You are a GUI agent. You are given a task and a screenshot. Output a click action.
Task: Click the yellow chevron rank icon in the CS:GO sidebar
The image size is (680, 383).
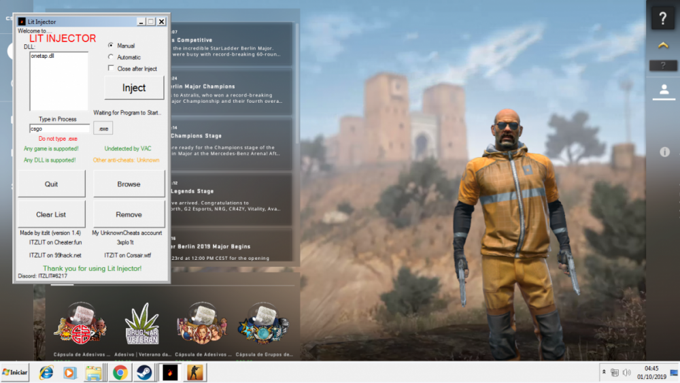point(662,45)
